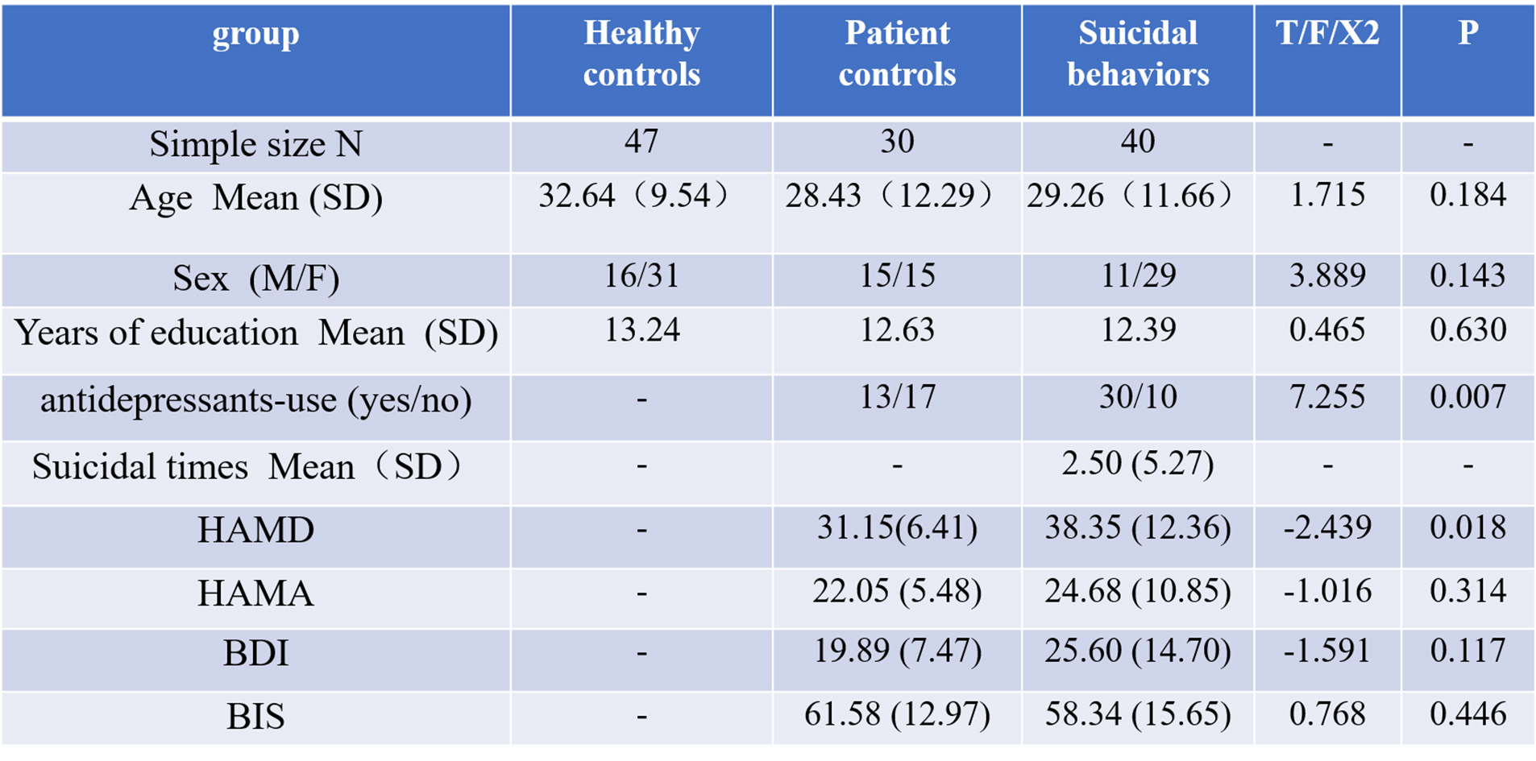Select the age P value 0.184

point(1468,196)
